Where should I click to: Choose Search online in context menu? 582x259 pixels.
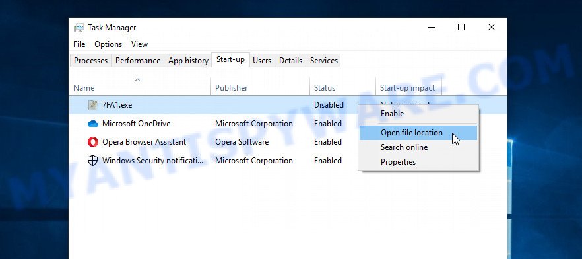[x=418, y=147]
